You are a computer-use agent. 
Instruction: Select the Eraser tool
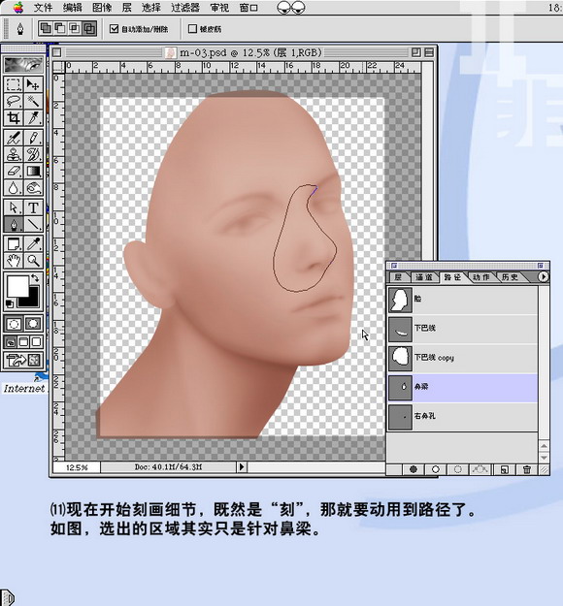click(x=14, y=171)
